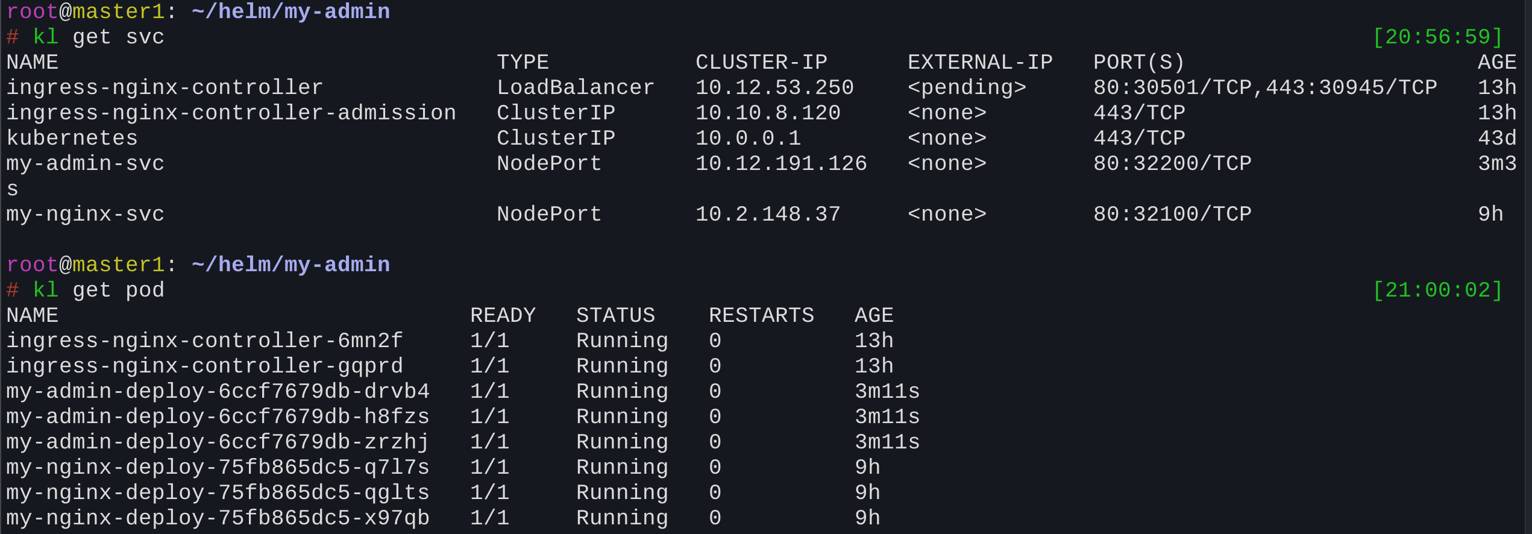Click the cluster IP 10.12.53.250
1532x534 pixels.
(774, 88)
